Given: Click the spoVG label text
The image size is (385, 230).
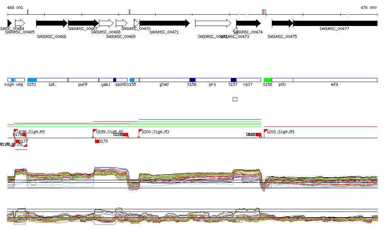Looking at the screenshot, I should coord(121,85).
